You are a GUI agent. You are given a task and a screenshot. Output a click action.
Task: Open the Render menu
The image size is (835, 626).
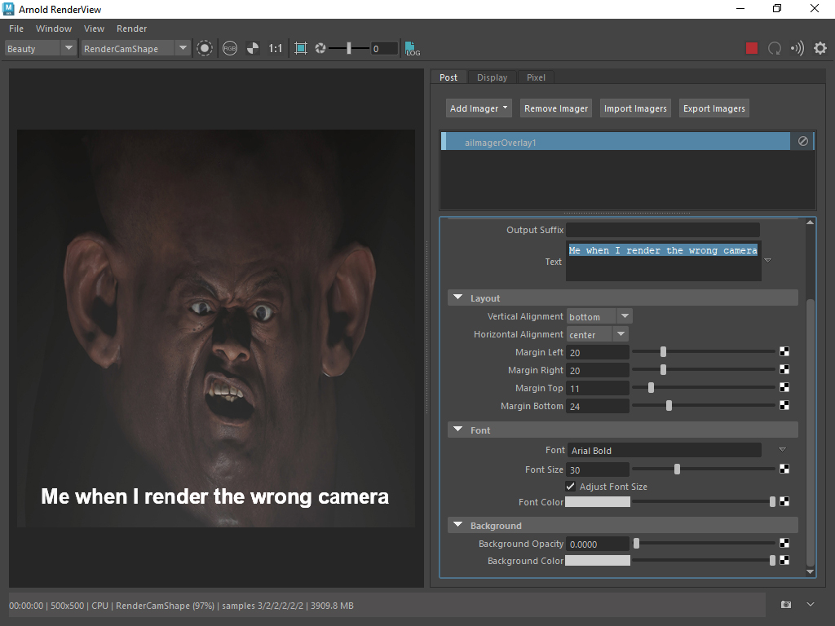pyautogui.click(x=132, y=29)
